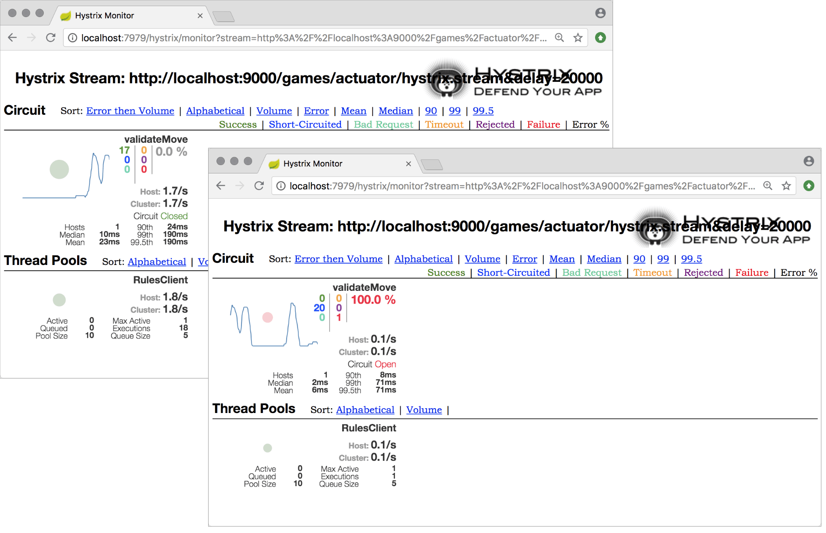Viewport: 826px width, 533px height.
Task: Click back arrow in the front browser window
Action: pos(221,186)
